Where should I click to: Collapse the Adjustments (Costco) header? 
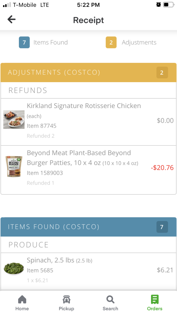click(88, 72)
